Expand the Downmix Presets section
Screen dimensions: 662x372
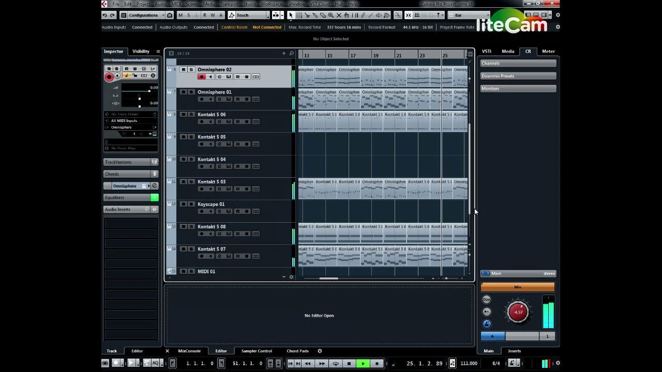pos(518,76)
